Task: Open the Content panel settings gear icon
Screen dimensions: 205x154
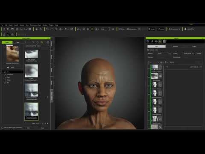Action: click(48, 42)
